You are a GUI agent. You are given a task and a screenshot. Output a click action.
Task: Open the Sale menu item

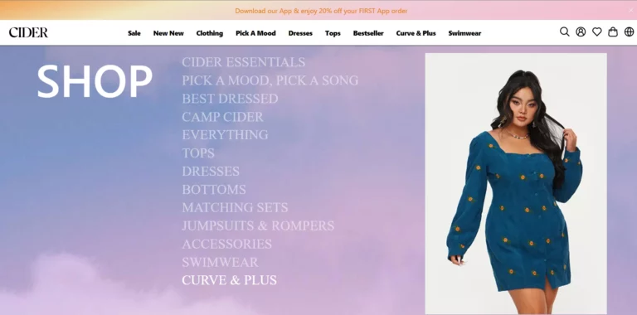coord(134,33)
